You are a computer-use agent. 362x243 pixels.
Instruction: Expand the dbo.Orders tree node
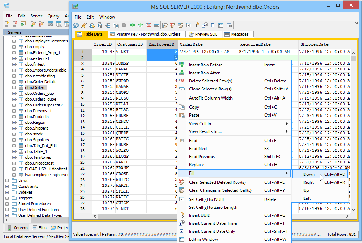click(14, 88)
